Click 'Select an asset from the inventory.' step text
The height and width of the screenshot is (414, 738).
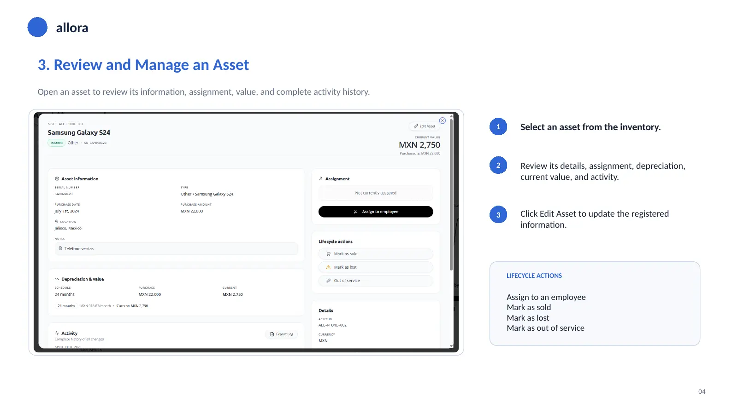coord(590,127)
